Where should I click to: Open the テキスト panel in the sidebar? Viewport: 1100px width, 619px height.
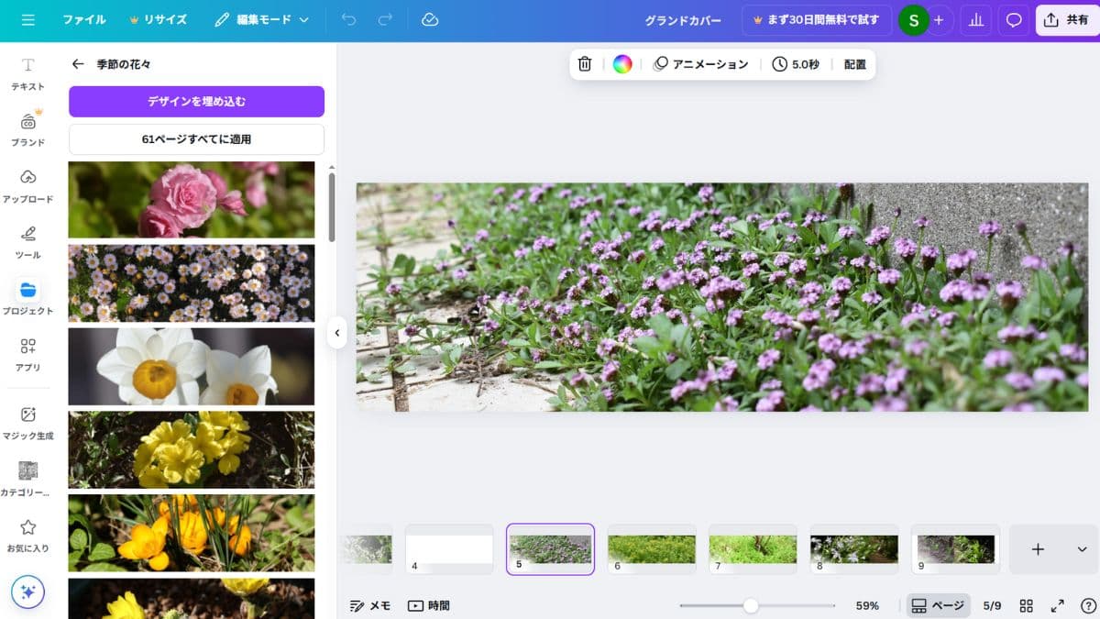pyautogui.click(x=27, y=71)
